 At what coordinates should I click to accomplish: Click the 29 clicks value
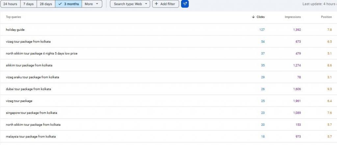point(263,77)
